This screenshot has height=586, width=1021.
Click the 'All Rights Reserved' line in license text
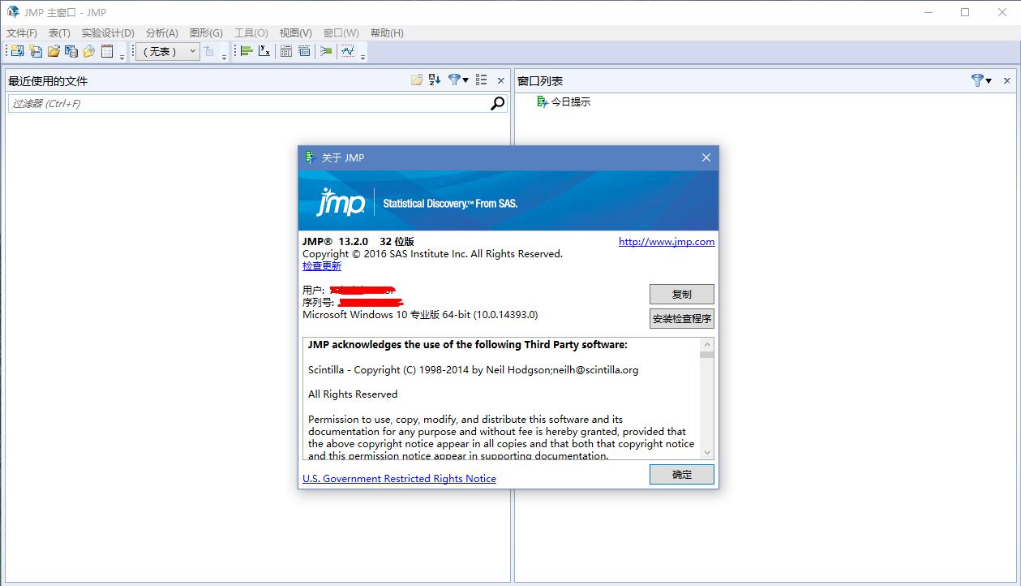tap(353, 394)
